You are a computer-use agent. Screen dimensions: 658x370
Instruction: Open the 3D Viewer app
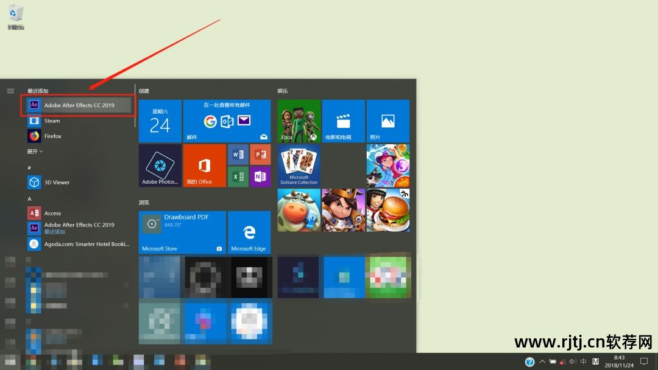click(57, 183)
